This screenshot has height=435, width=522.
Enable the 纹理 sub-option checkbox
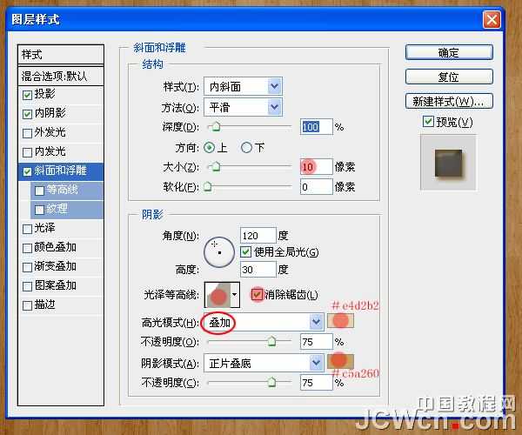(x=39, y=210)
